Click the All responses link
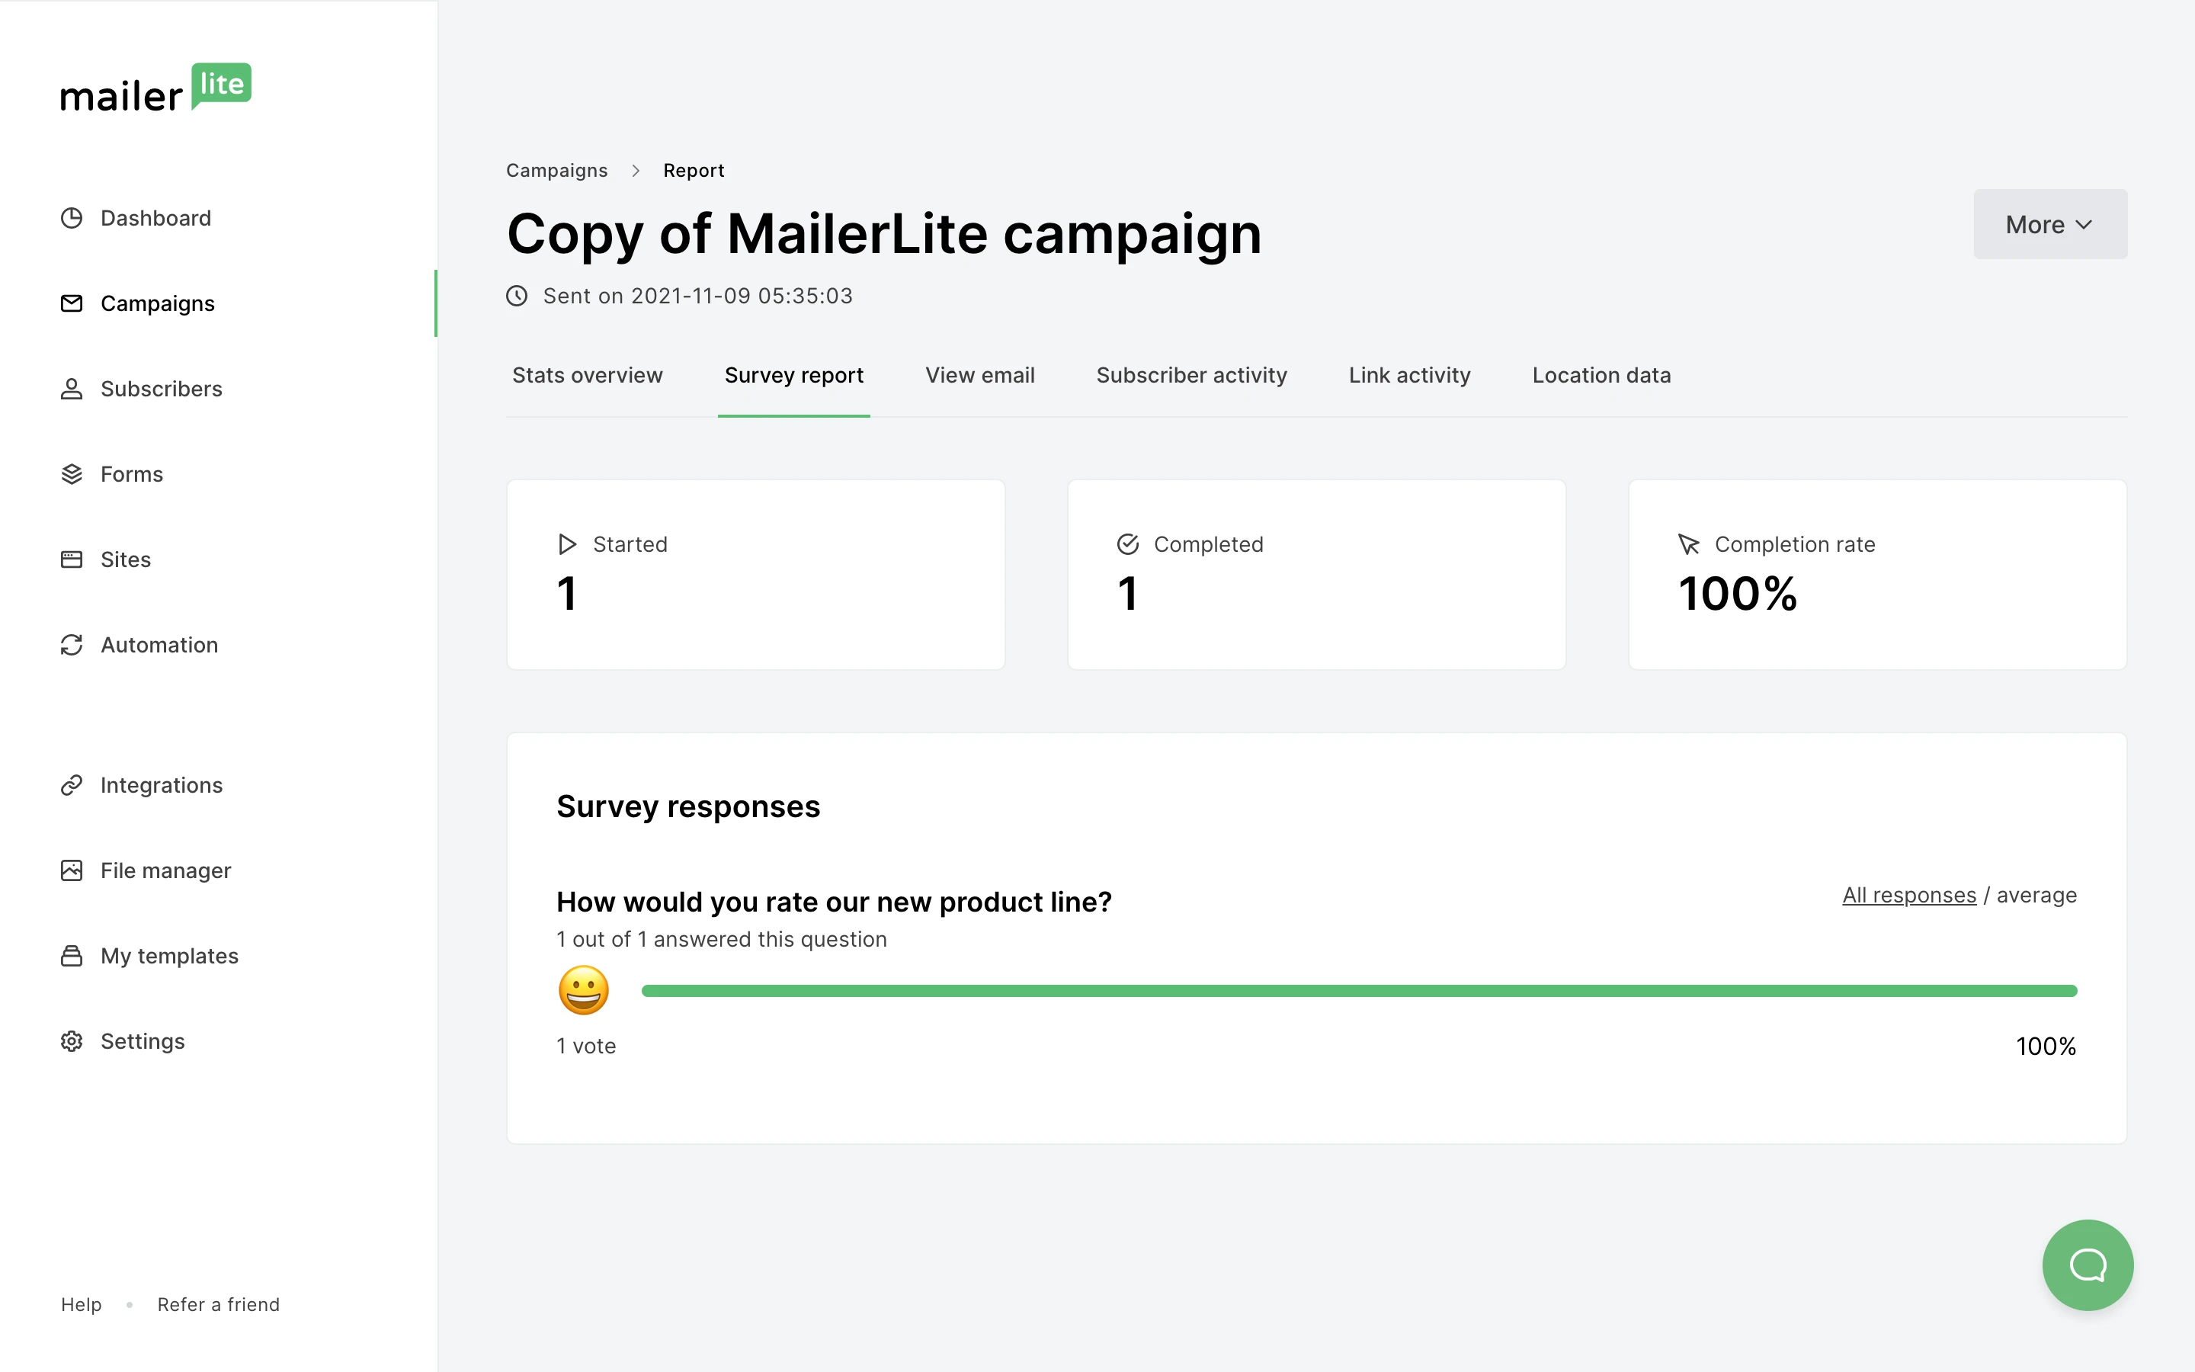This screenshot has height=1372, width=2195. click(x=1908, y=895)
